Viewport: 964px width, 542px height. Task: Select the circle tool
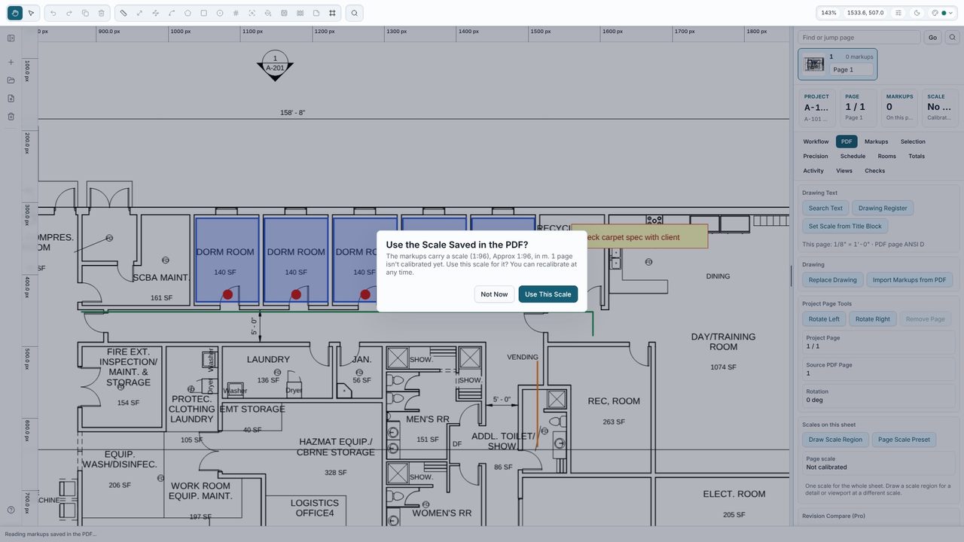click(220, 13)
